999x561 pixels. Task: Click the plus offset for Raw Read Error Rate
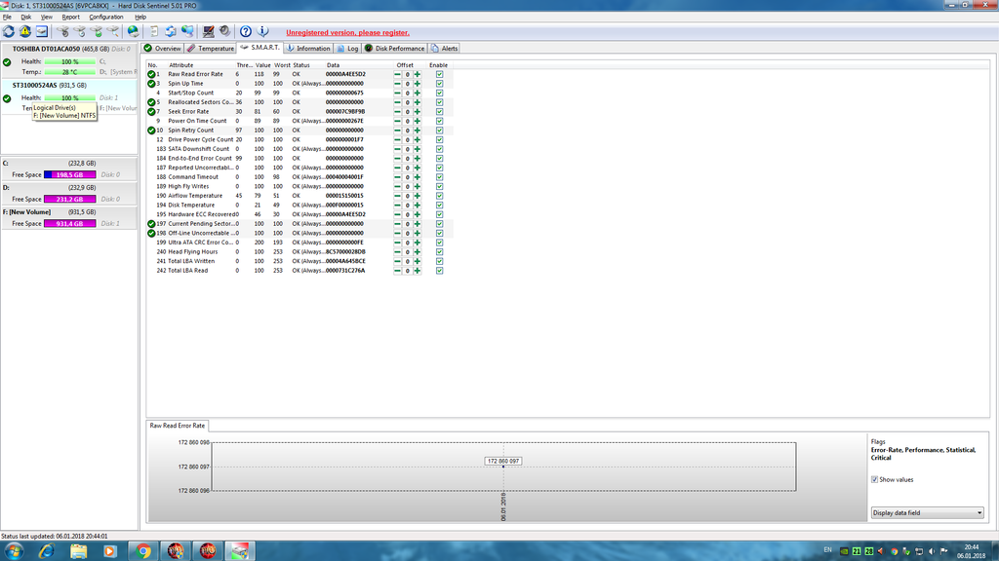418,74
